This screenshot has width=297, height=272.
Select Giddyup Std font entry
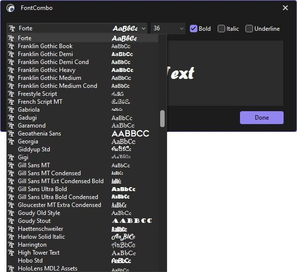tap(83, 149)
